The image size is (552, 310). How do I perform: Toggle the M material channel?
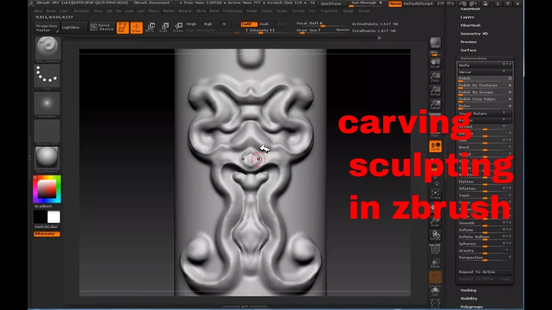pos(224,24)
